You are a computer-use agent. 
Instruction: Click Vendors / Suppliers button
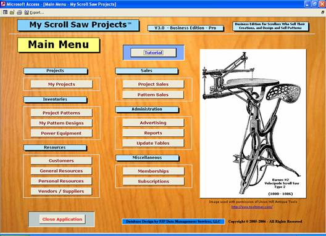(x=61, y=191)
